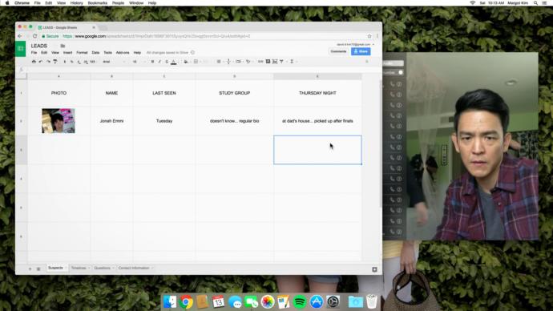Viewport: 553px width, 311px height.
Task: Open the App Store from the dock
Action: (317, 302)
